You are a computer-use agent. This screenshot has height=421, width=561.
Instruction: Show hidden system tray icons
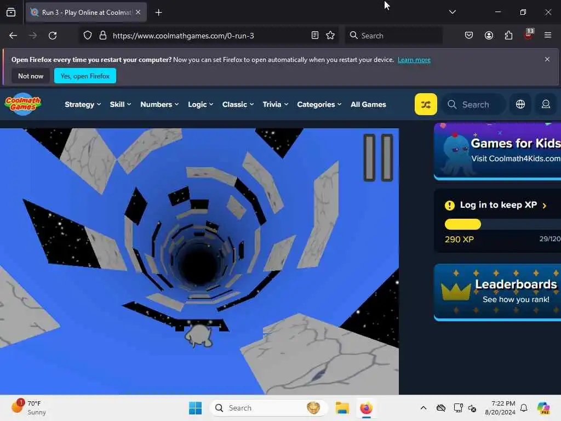[423, 408]
